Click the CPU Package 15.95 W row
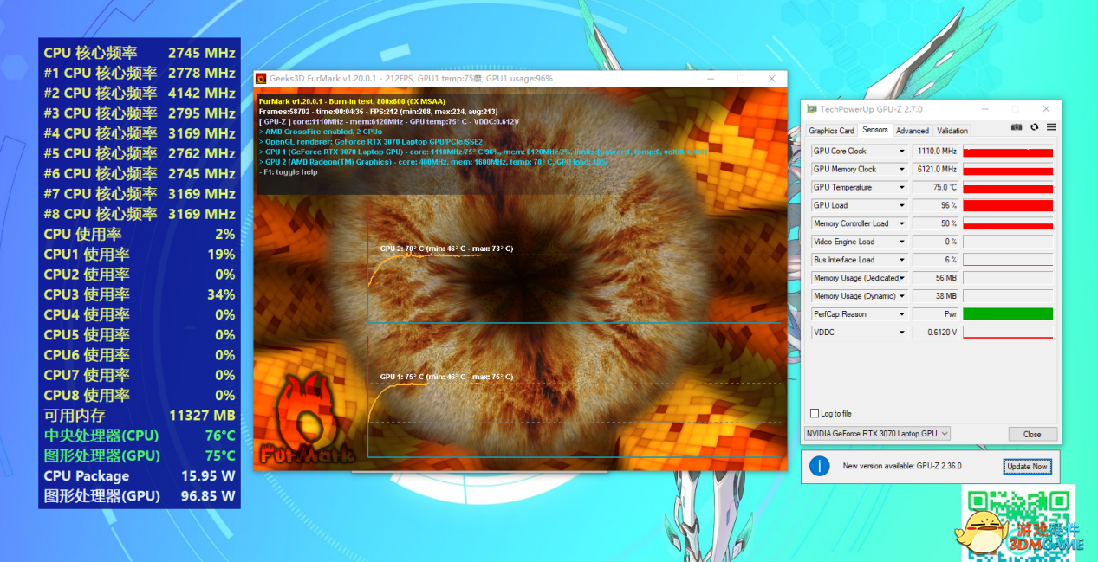The height and width of the screenshot is (562, 1098). 140,475
